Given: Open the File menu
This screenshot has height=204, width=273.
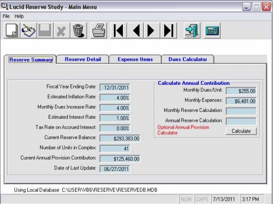Looking at the screenshot, I should [x=6, y=16].
